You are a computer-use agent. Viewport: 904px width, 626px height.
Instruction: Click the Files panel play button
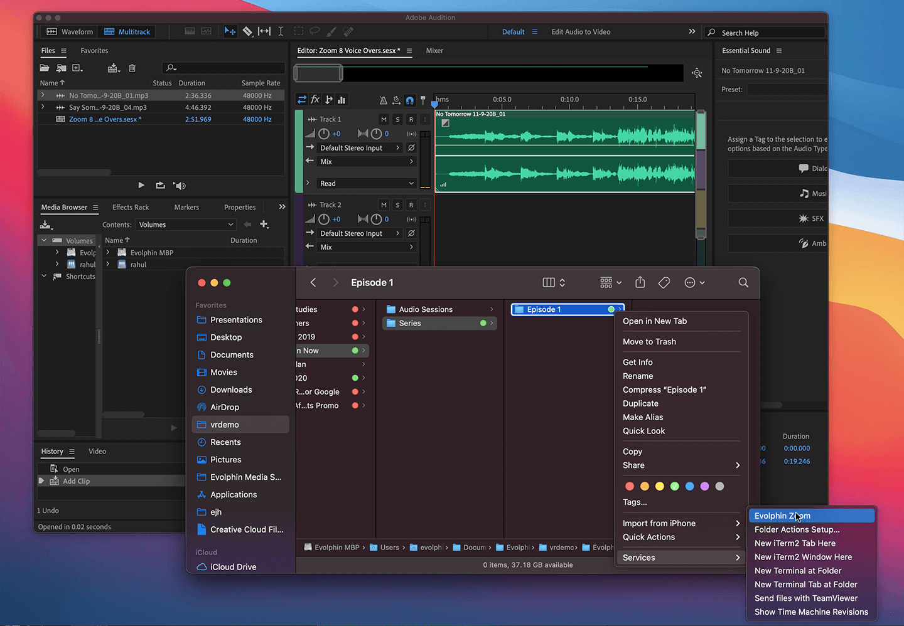(141, 185)
